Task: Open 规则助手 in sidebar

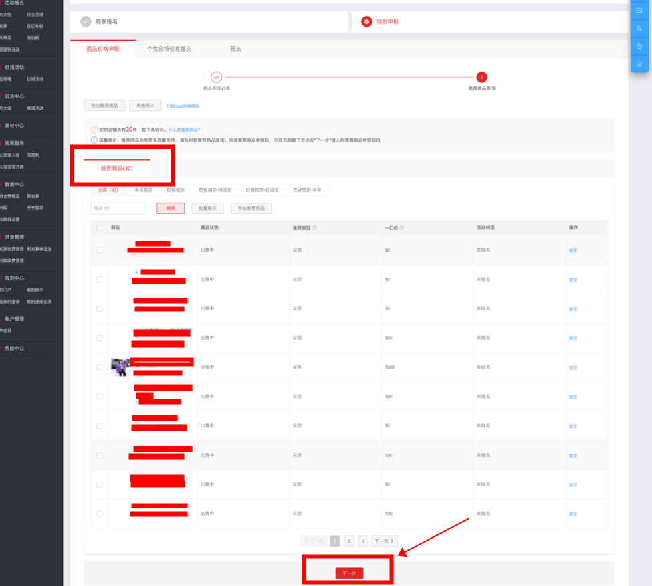Action: [35, 290]
